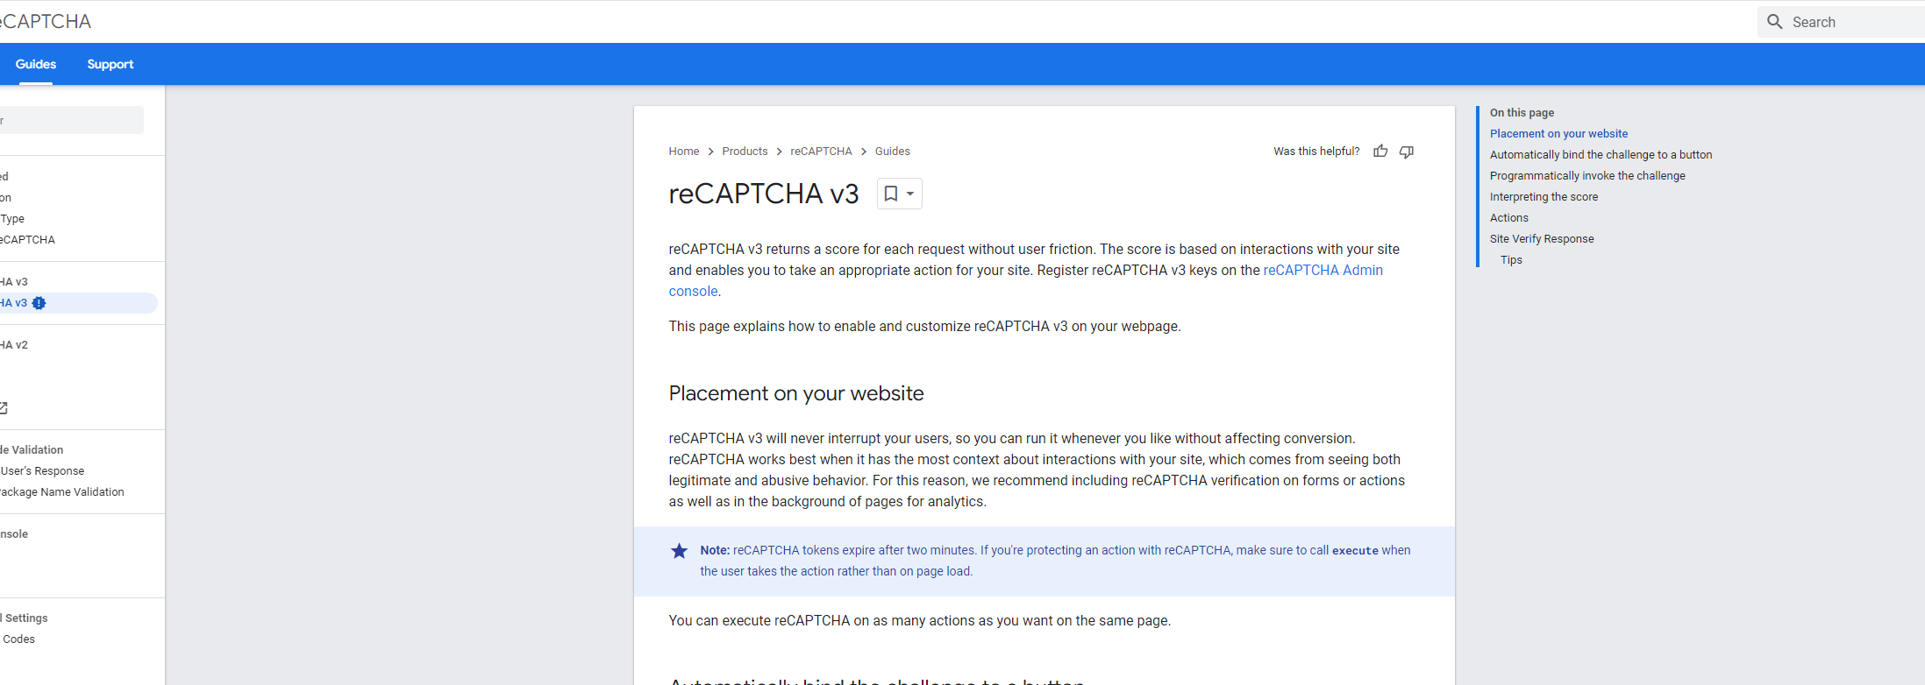
Task: Open the Guides breadcrumb link
Action: 893,152
